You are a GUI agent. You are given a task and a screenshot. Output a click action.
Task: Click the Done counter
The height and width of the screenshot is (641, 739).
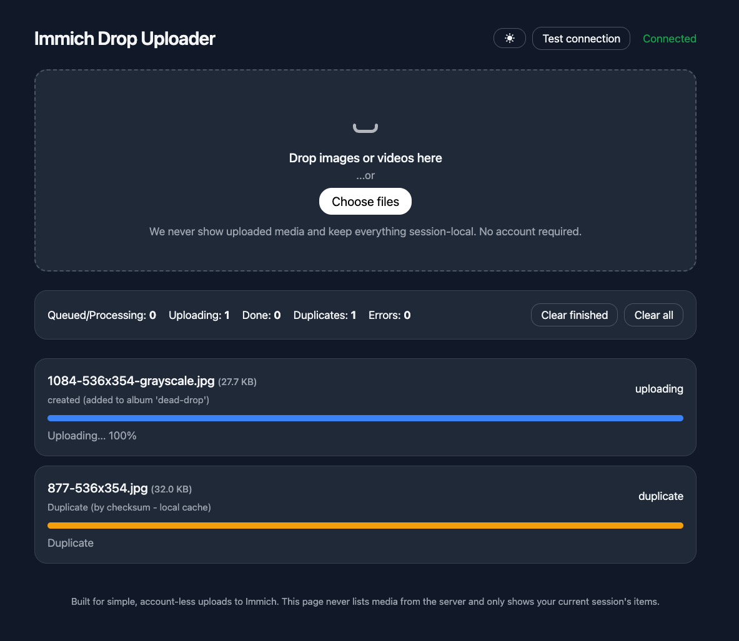point(261,315)
